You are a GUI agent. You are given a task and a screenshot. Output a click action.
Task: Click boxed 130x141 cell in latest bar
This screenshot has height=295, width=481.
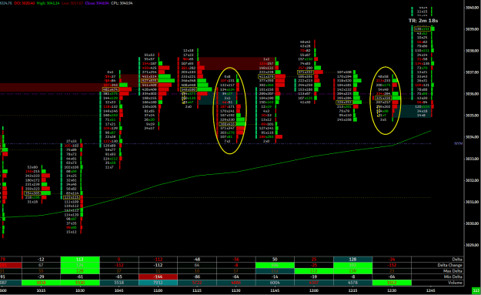click(423, 28)
